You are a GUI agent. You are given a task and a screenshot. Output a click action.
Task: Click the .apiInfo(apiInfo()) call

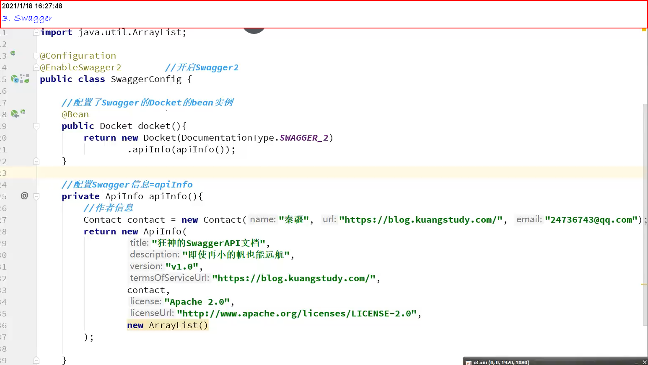point(181,149)
